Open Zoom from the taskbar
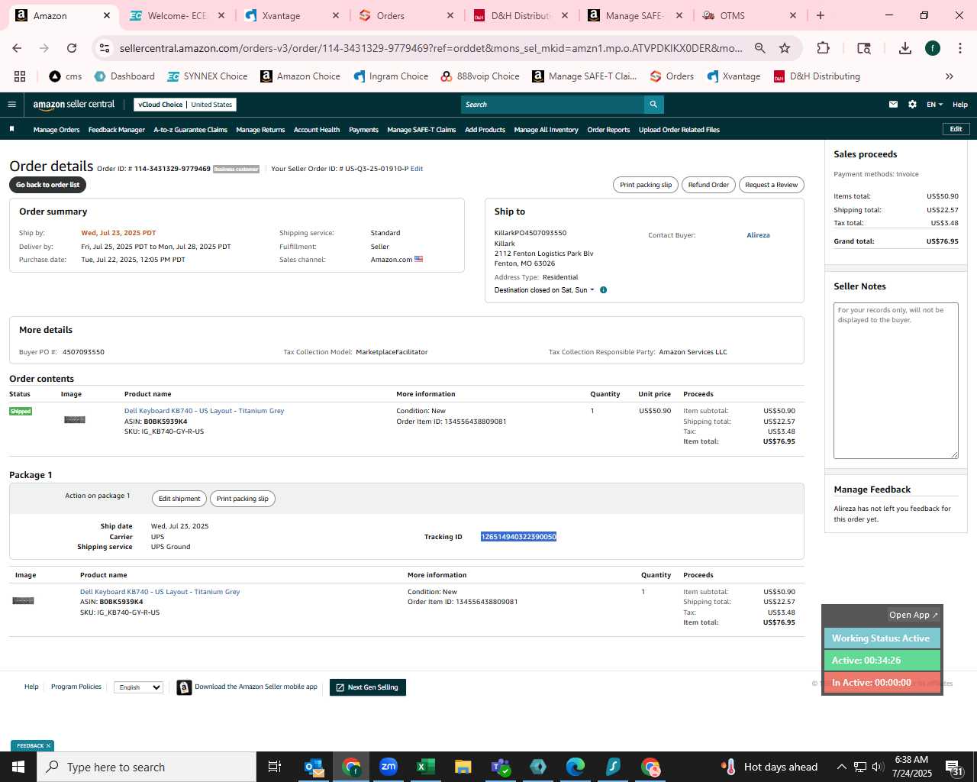 click(389, 767)
